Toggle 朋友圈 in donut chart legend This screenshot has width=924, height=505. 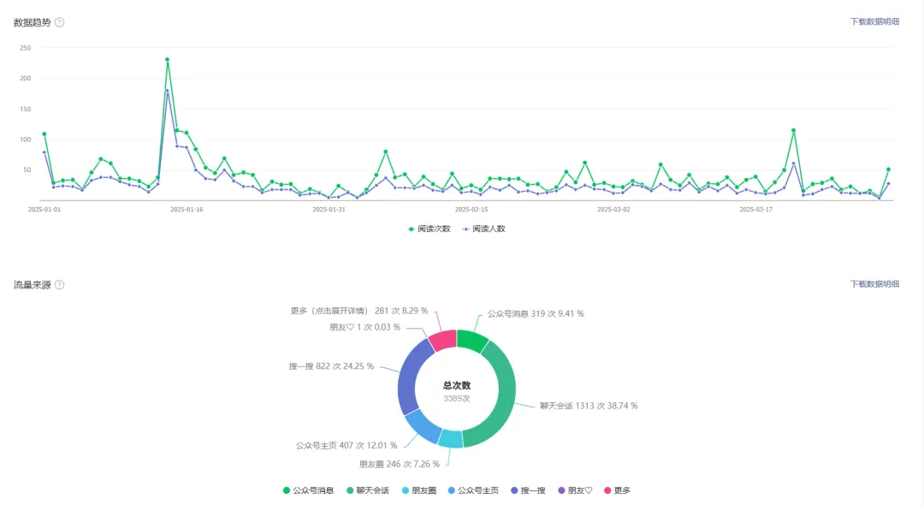pos(419,490)
